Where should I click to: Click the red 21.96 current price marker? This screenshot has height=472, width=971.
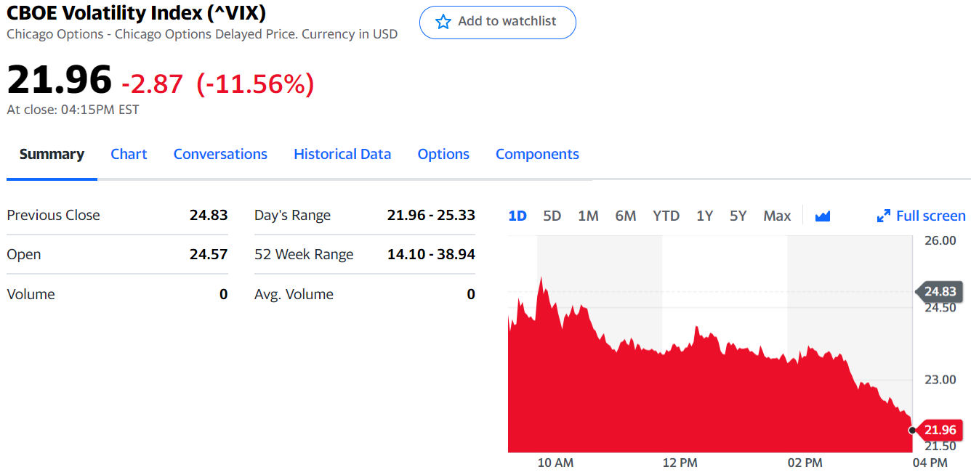pos(939,430)
